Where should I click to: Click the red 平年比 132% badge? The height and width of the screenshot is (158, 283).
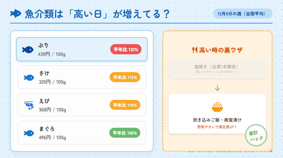point(125,49)
